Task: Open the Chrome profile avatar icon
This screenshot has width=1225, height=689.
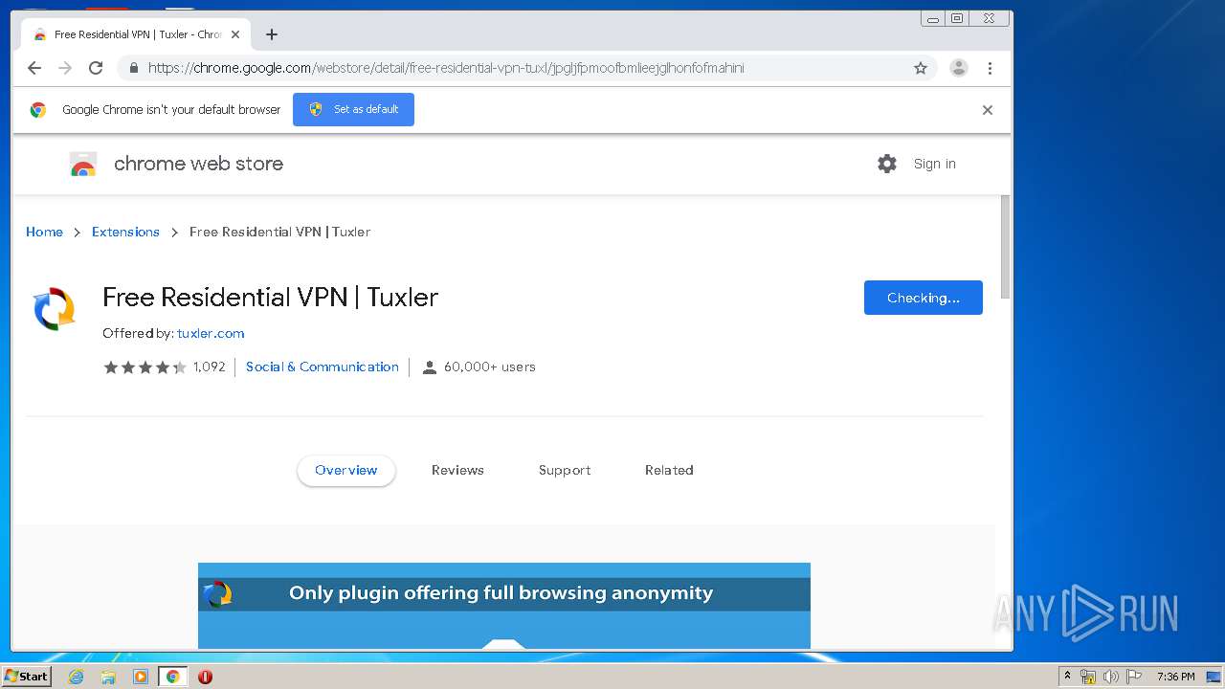Action: 958,68
